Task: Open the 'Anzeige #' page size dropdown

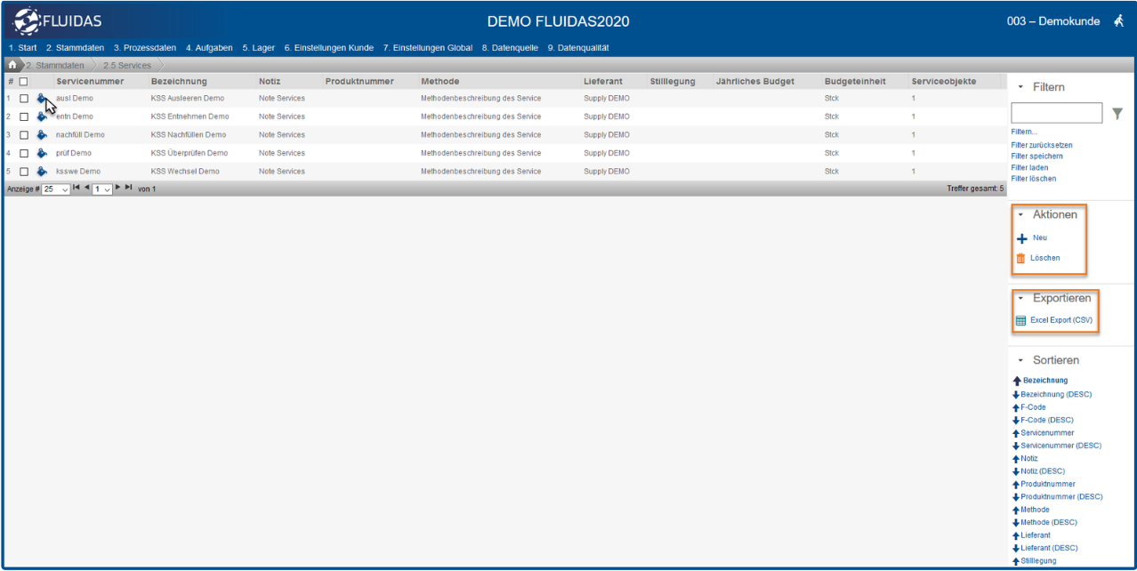Action: [56, 189]
